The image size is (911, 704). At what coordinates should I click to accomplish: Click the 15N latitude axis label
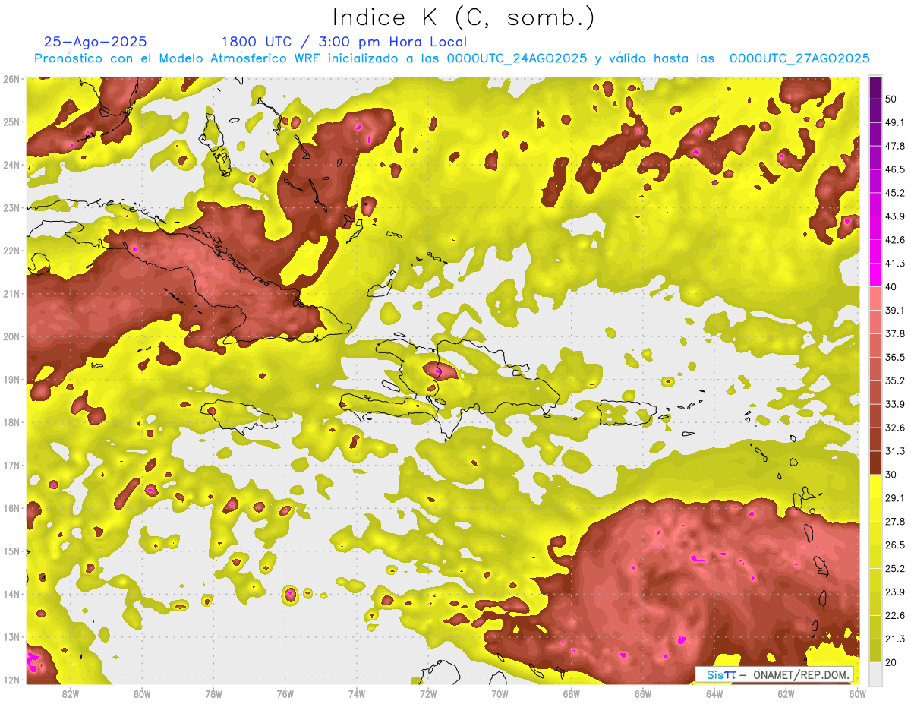11,551
